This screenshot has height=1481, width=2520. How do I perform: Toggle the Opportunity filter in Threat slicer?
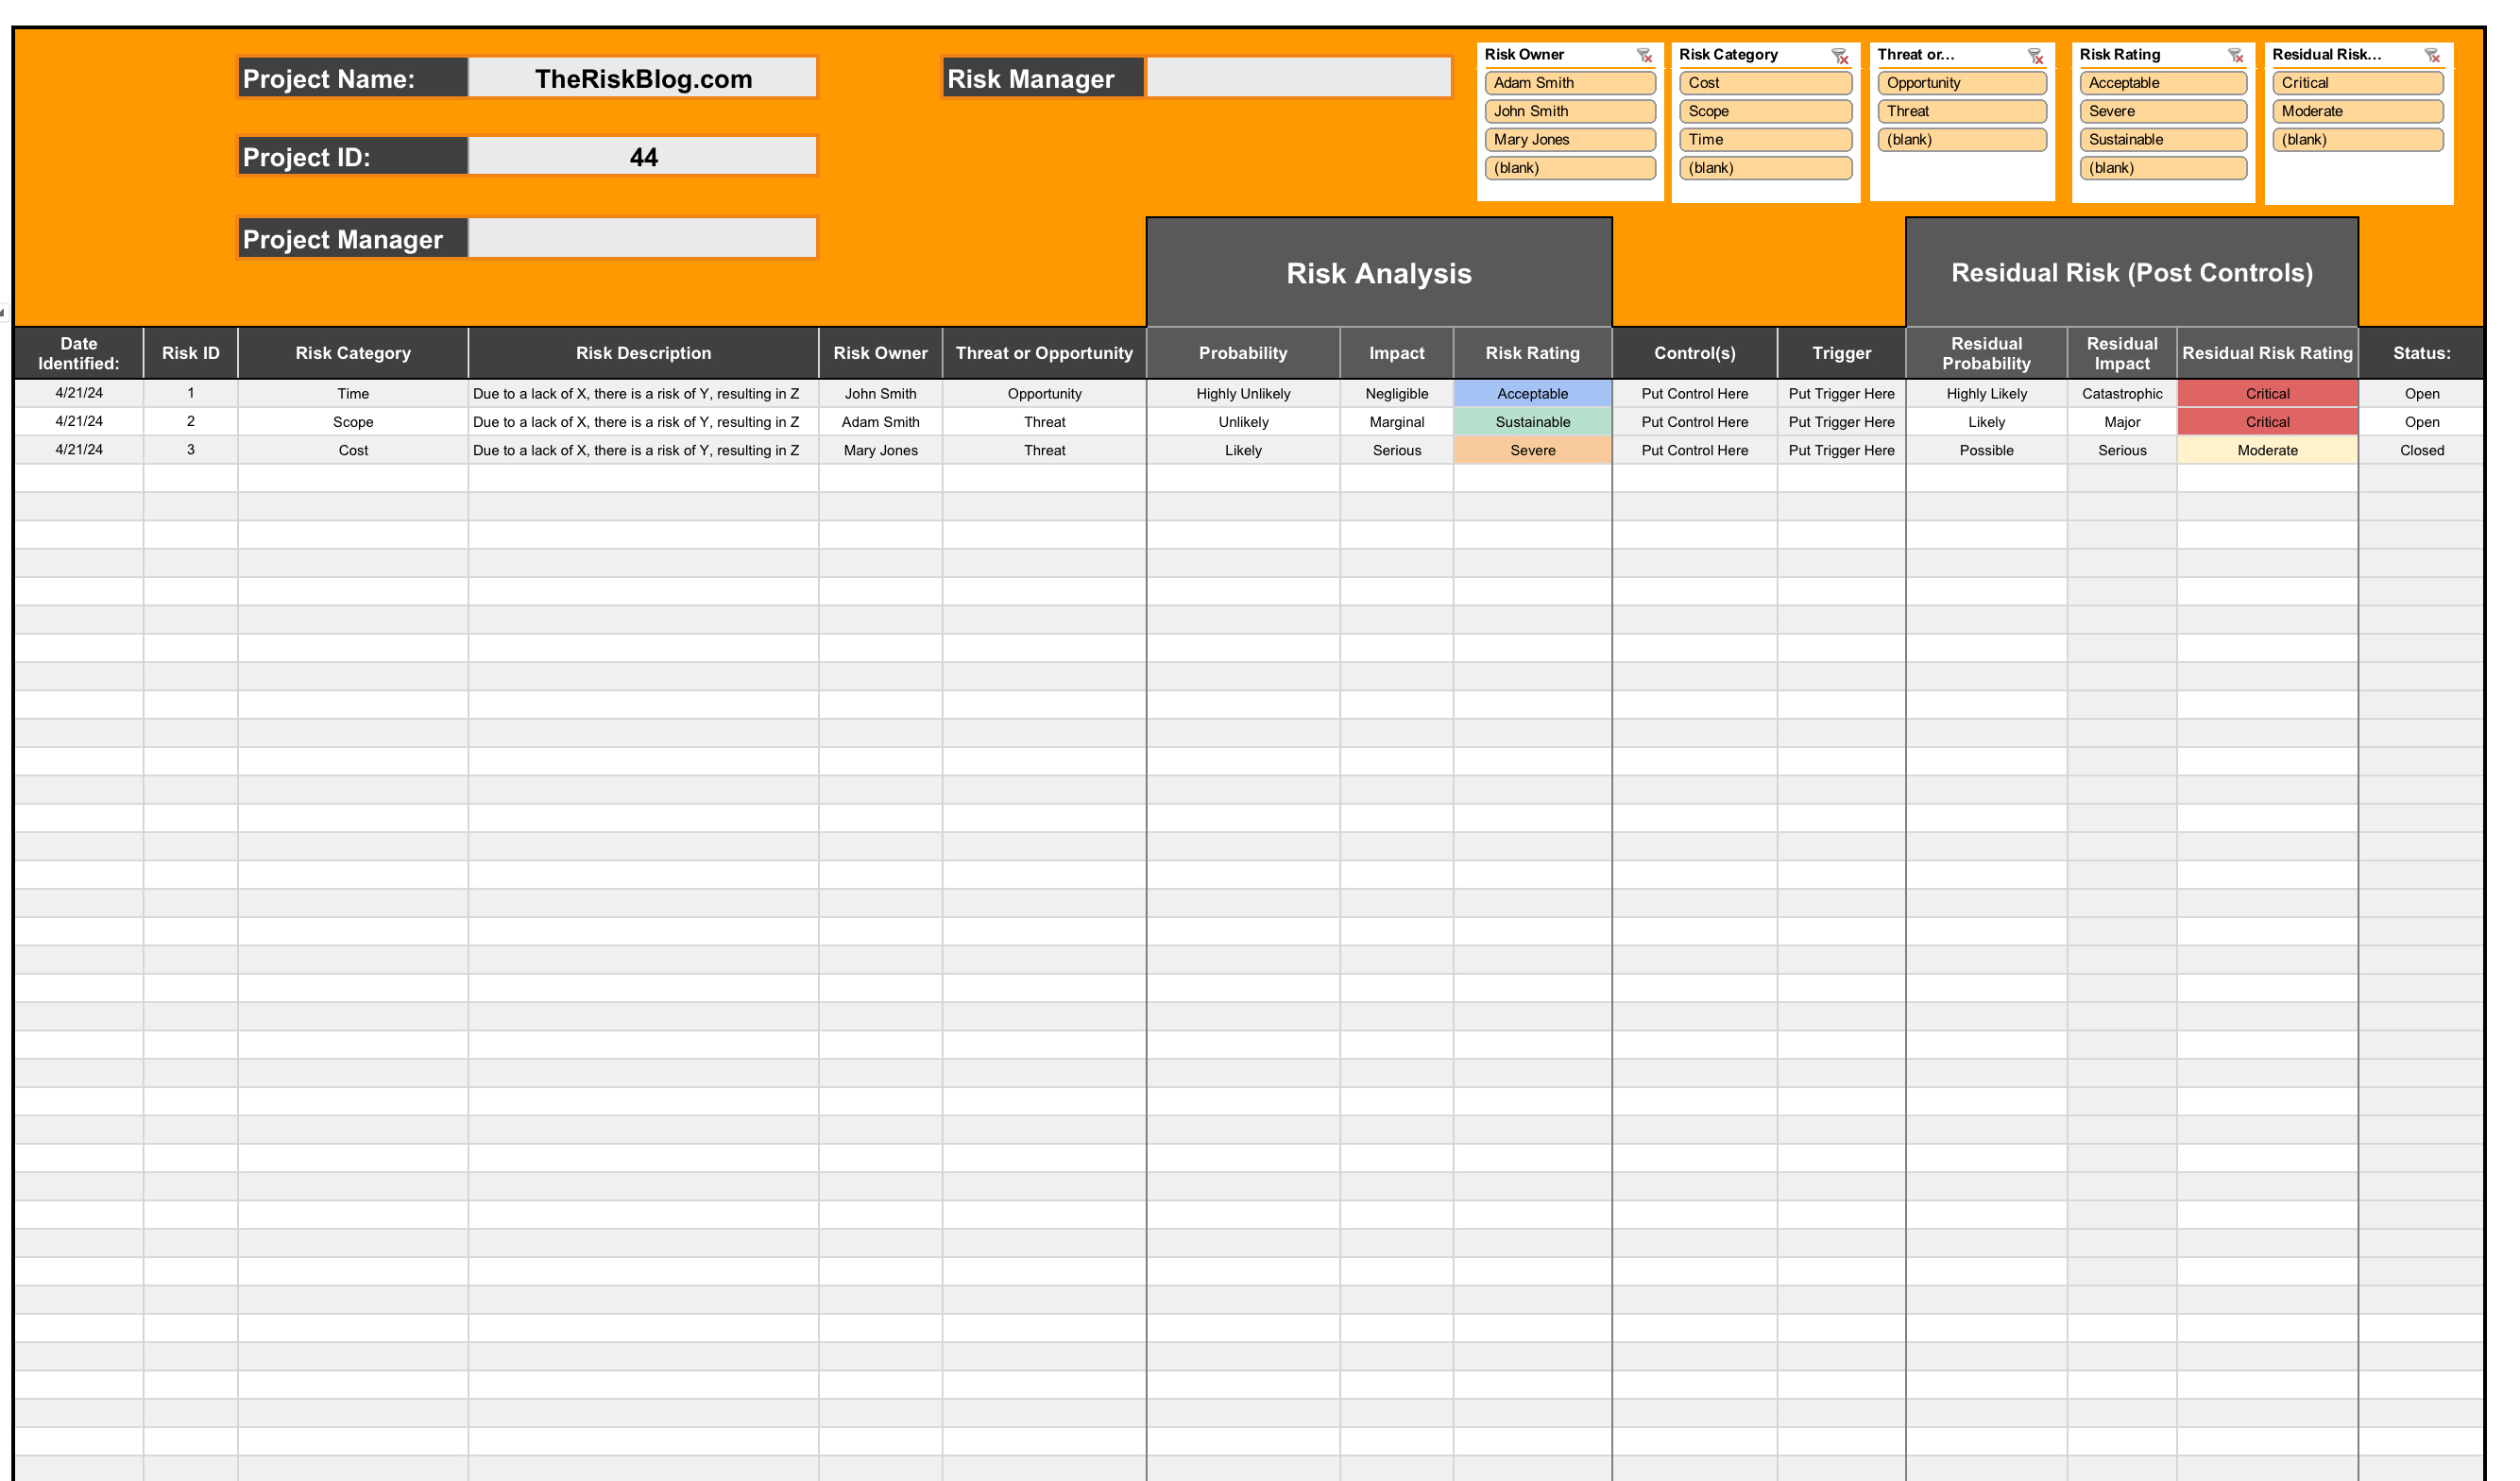pyautogui.click(x=1961, y=83)
